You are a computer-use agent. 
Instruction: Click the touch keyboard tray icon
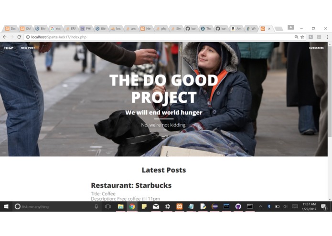click(295, 206)
